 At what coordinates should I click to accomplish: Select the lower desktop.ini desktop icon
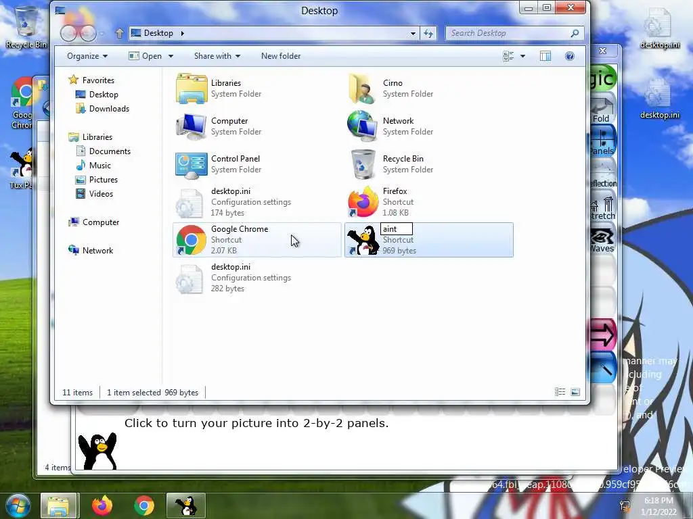click(659, 98)
